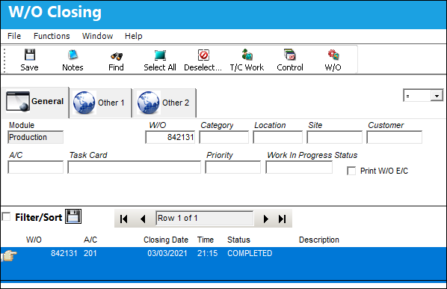This screenshot has height=289, width=447.
Task: Click the Priority input field
Action: pyautogui.click(x=233, y=168)
